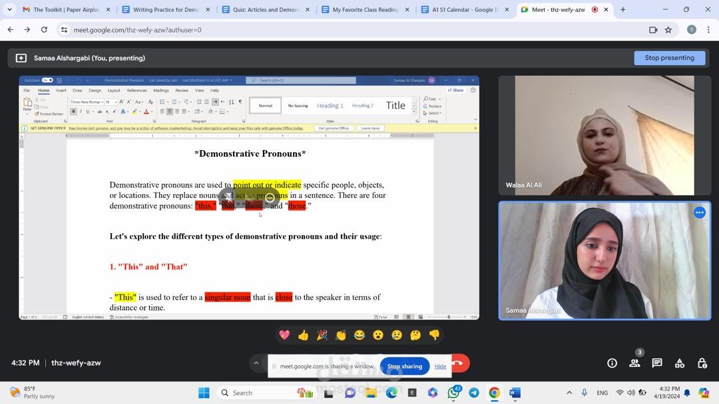Open the Insert tab in Word ribbon

[61, 90]
